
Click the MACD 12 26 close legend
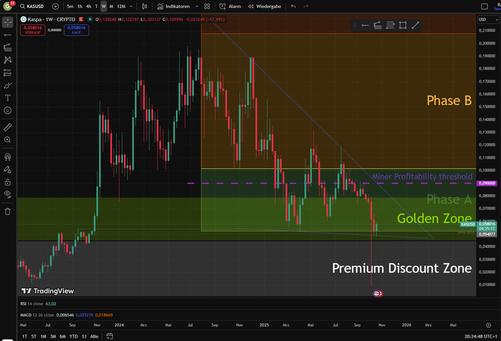coord(37,315)
